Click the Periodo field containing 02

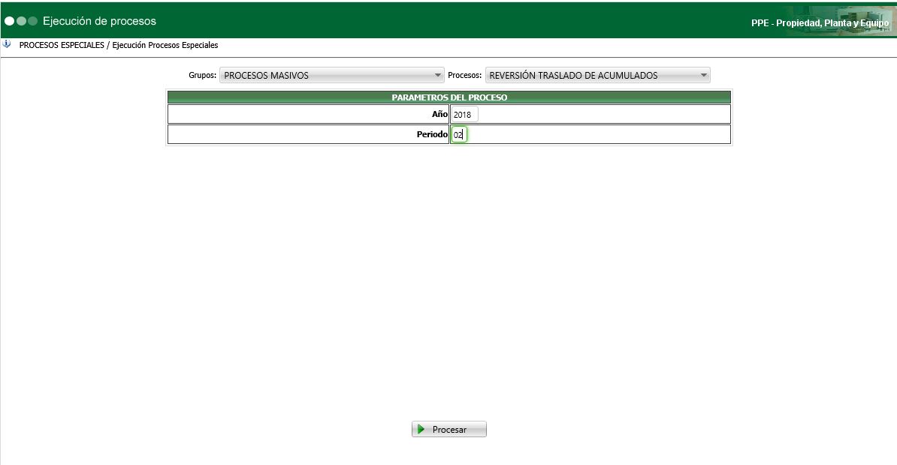pos(460,133)
